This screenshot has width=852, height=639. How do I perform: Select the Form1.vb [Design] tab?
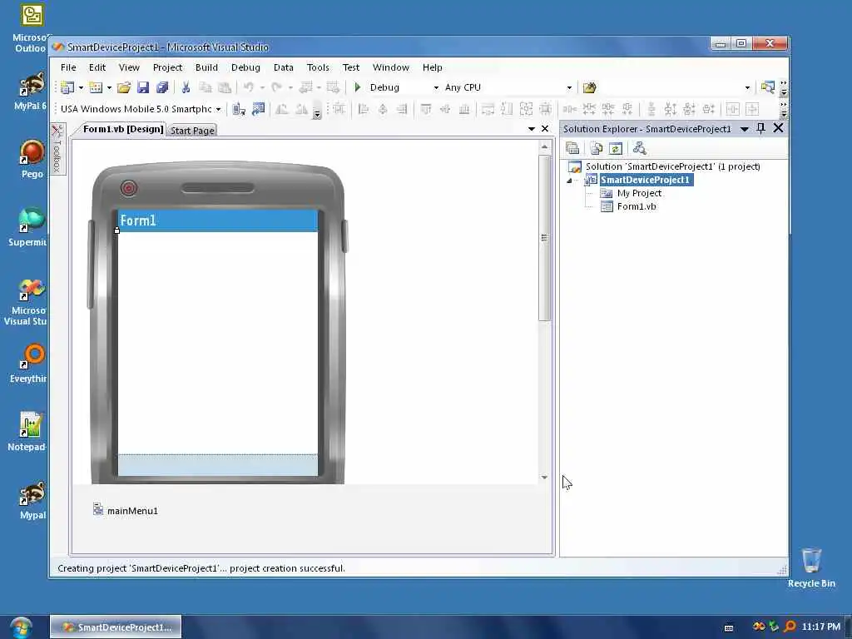coord(123,129)
